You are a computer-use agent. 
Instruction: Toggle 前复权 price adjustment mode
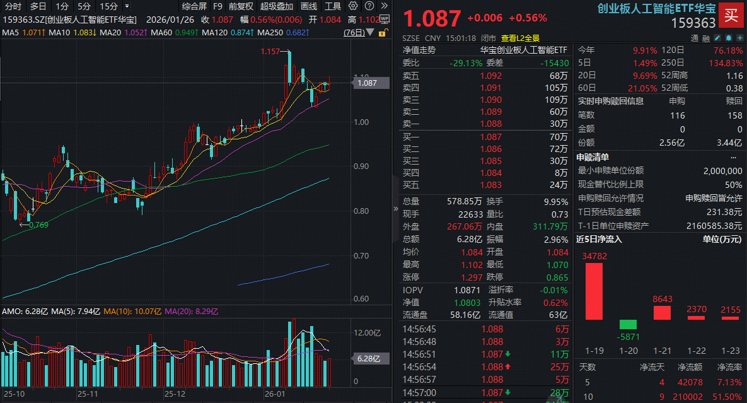[x=241, y=6]
